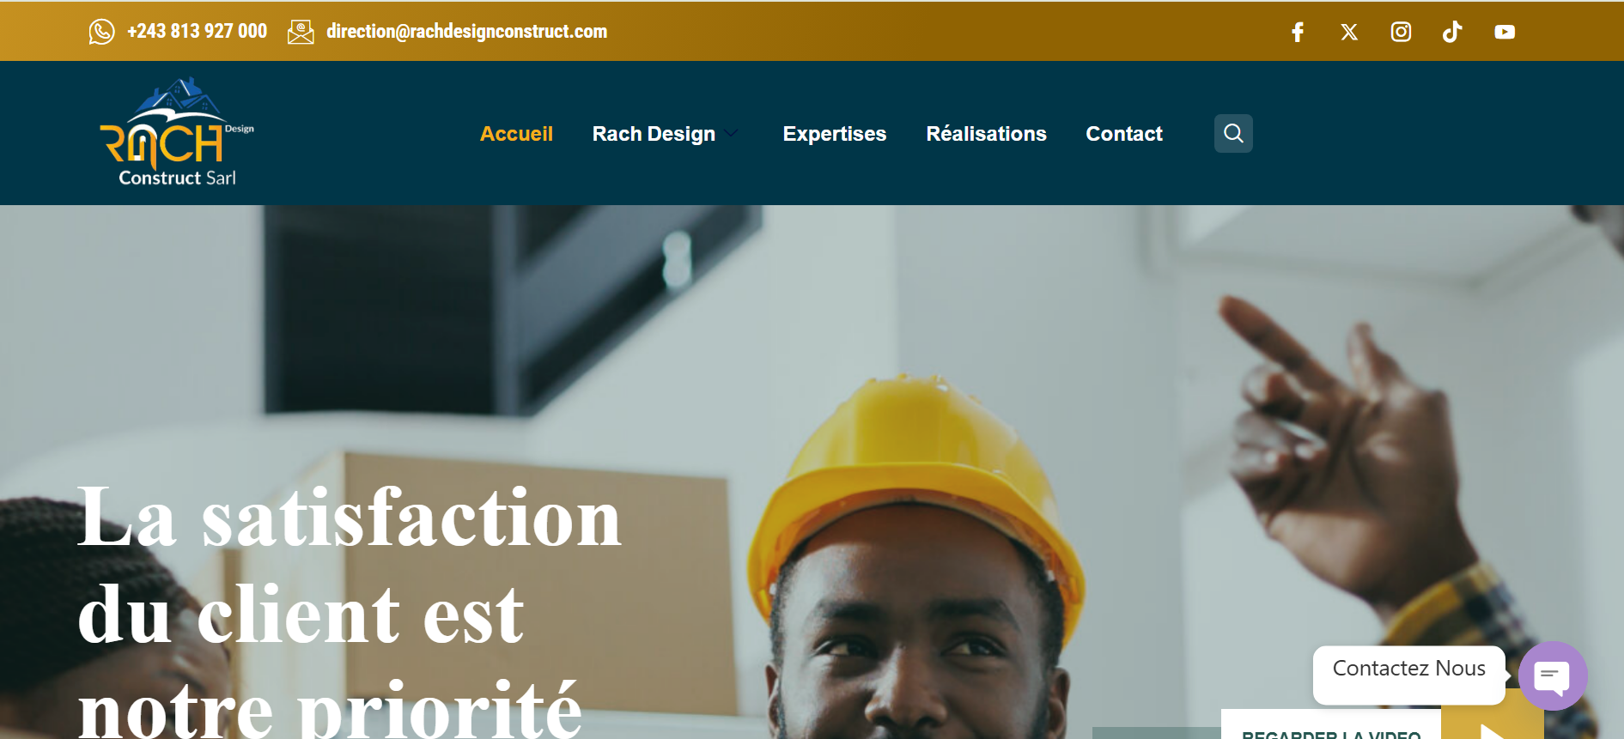
Task: Expand the Rach Design dropdown chevron
Action: [x=731, y=133]
